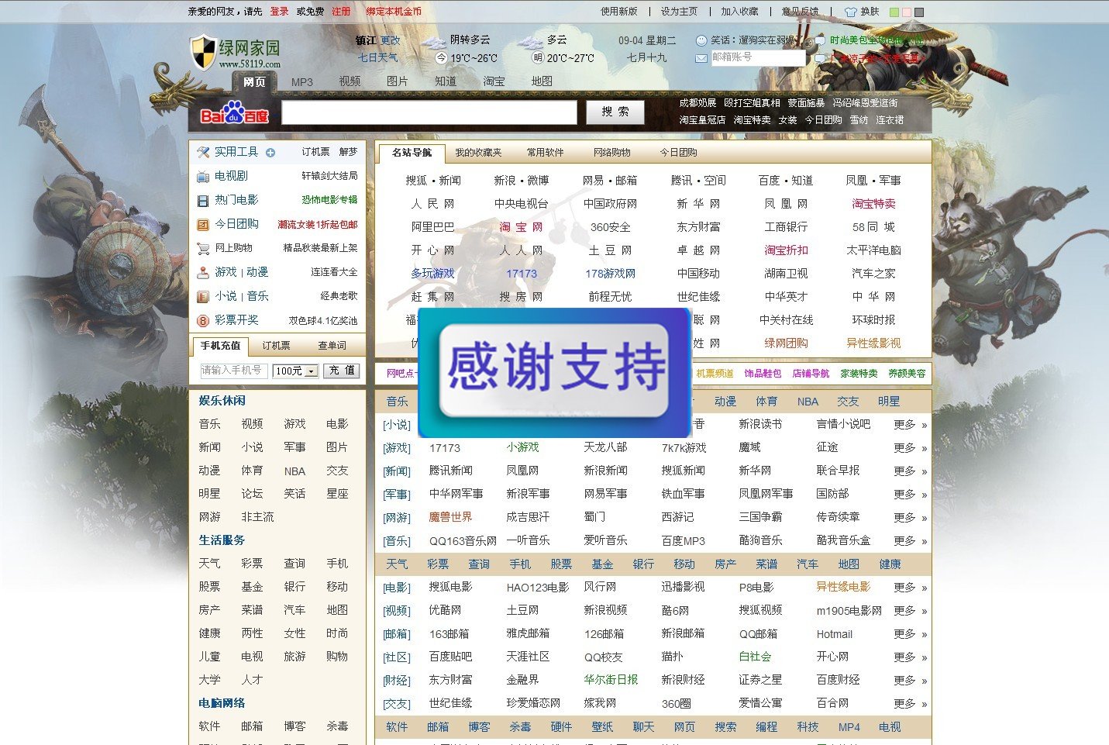1109x745 pixels.
Task: Open the 中央电视台 site link
Action: point(522,204)
